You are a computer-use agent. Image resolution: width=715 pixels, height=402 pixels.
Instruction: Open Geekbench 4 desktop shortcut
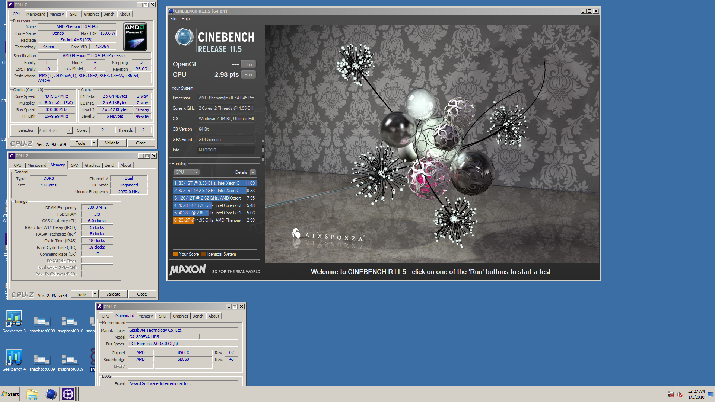pos(14,360)
